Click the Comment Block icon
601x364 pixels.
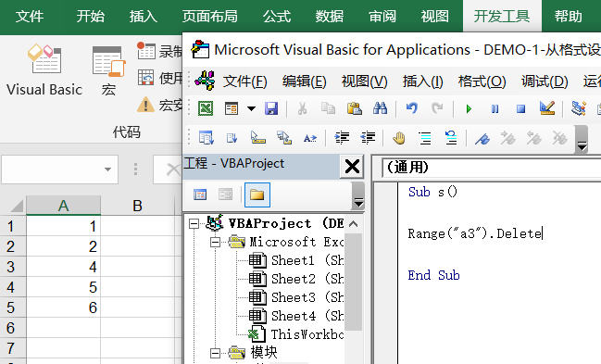coord(425,138)
